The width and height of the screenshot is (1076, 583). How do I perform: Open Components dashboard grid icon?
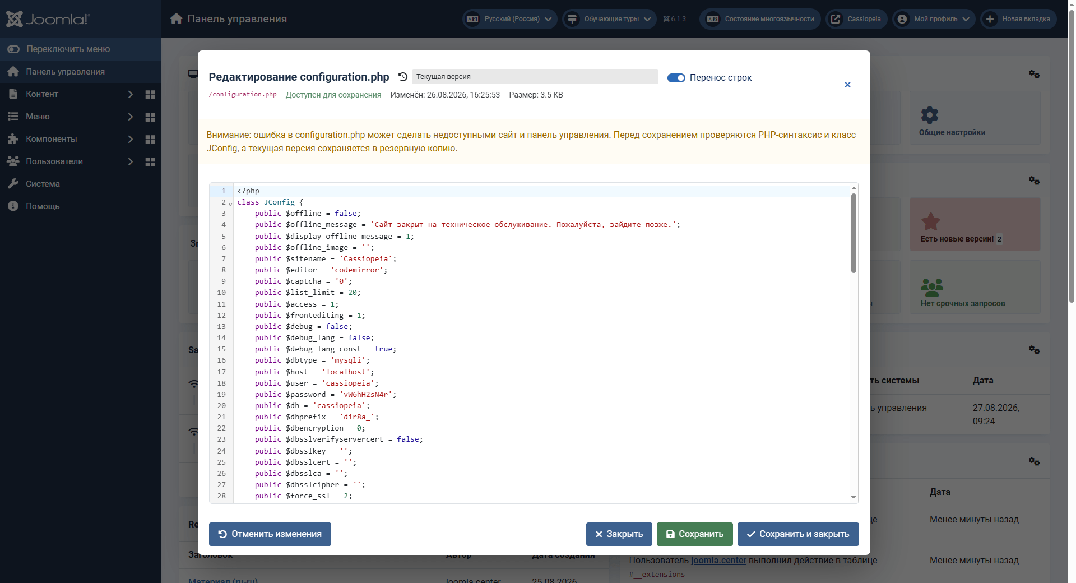[150, 139]
